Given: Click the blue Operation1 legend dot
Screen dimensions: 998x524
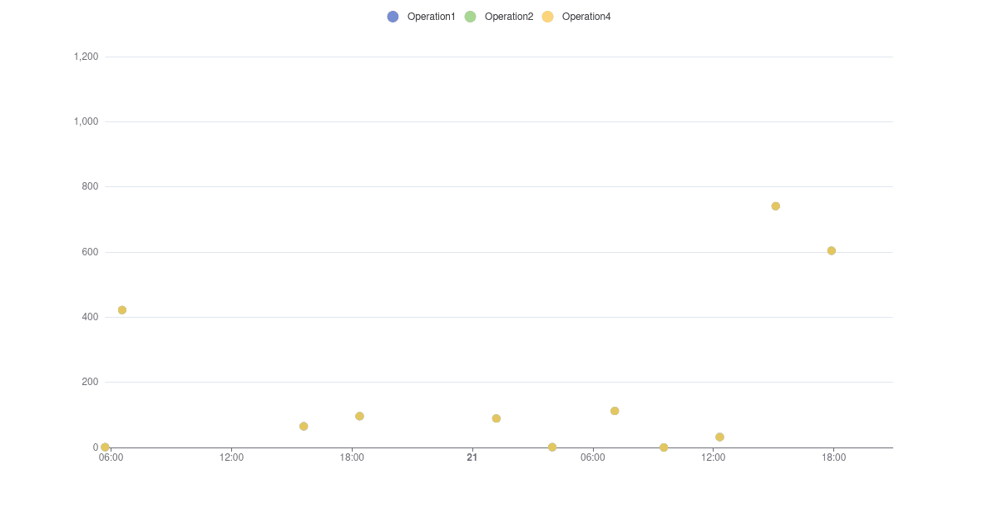Looking at the screenshot, I should tap(393, 16).
